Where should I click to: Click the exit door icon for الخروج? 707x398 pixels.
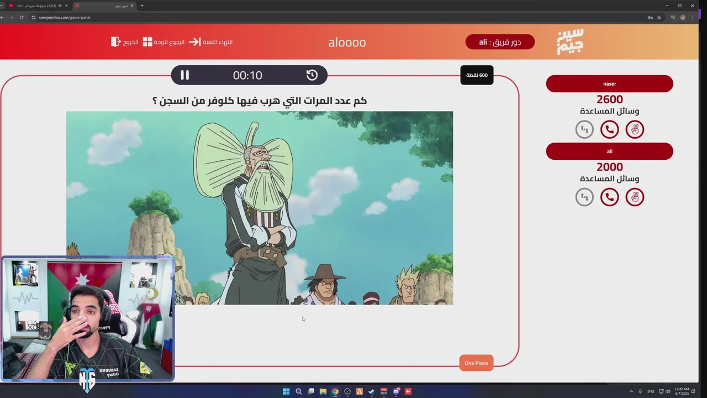pos(115,42)
